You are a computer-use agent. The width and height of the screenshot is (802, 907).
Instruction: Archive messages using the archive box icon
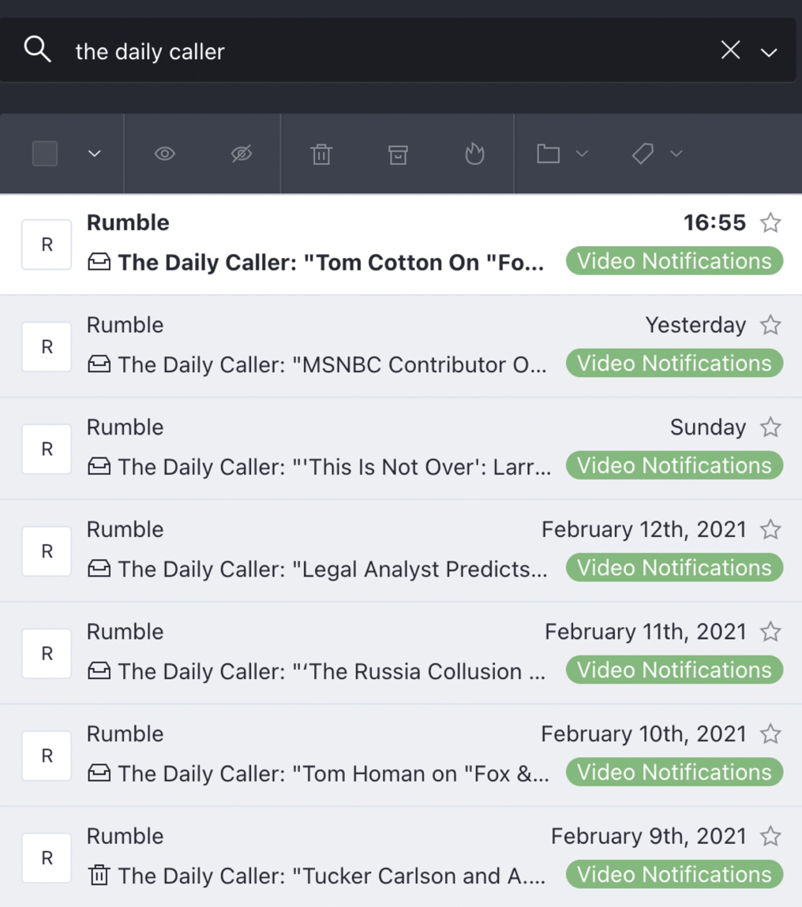(398, 154)
